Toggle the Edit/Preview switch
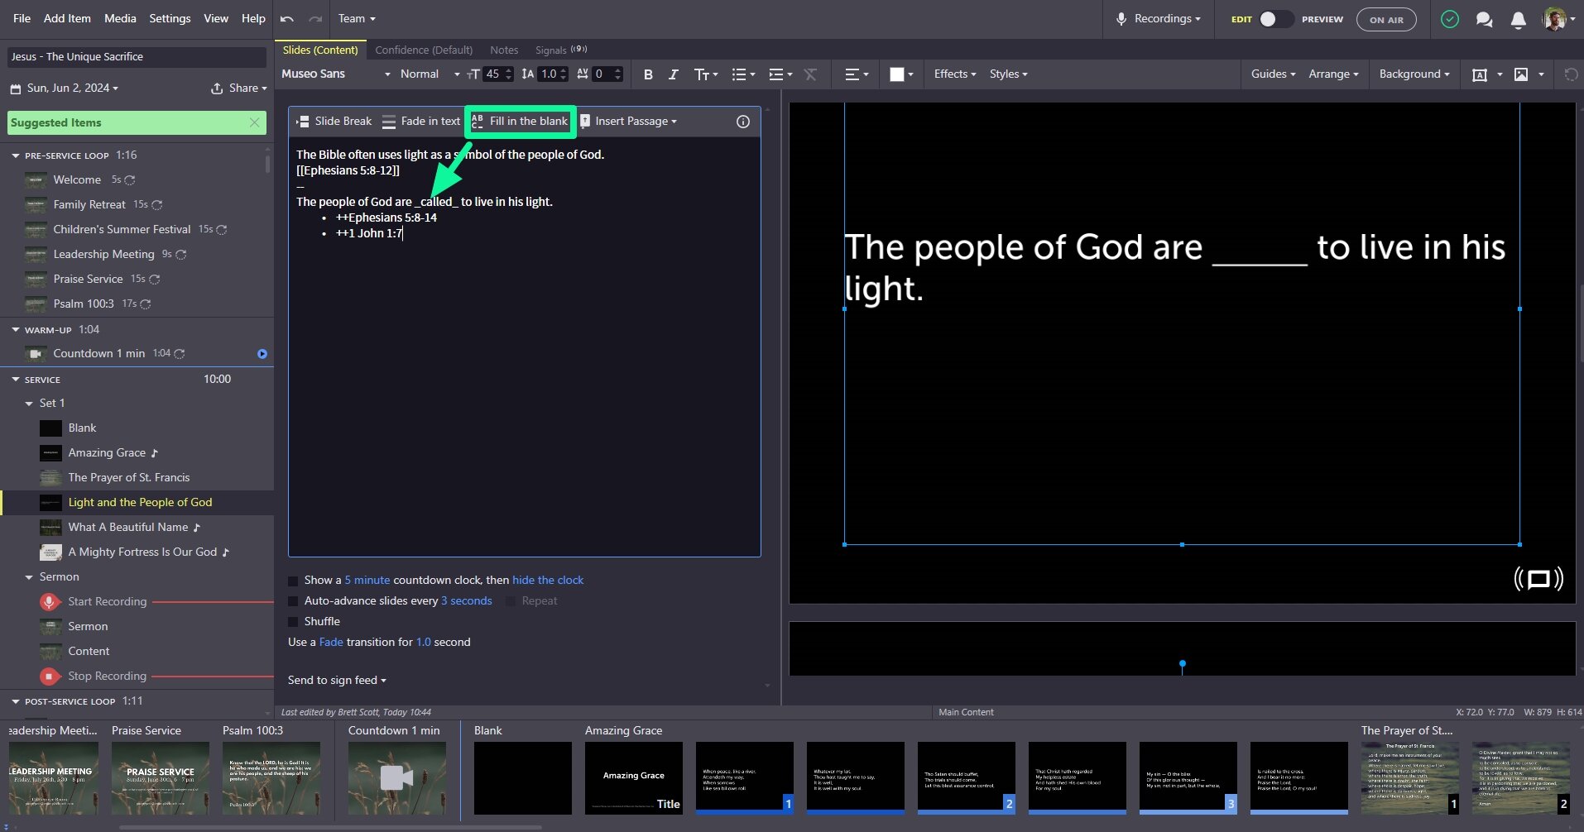Screen dimensions: 1584x832 pos(1276,19)
